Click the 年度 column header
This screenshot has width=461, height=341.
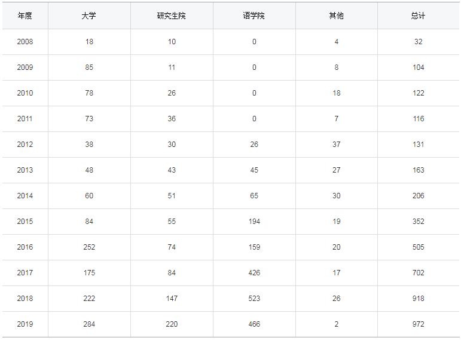(x=25, y=16)
